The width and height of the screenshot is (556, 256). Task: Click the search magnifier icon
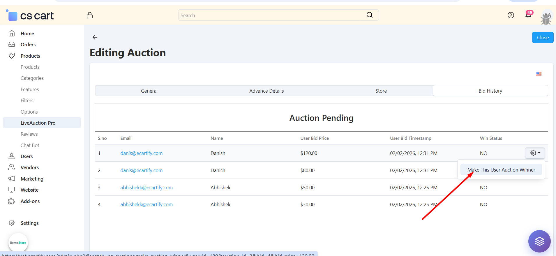[x=369, y=15]
